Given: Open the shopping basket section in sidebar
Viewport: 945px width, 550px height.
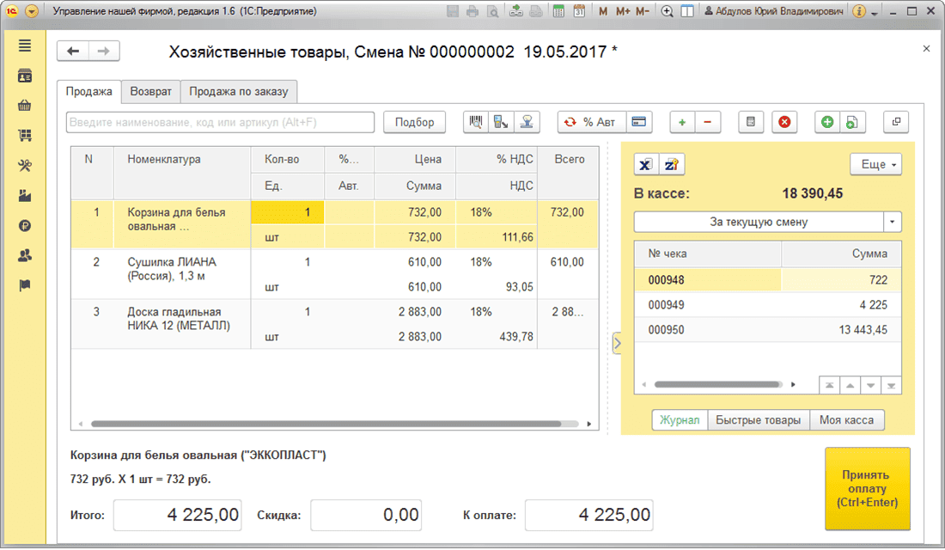Looking at the screenshot, I should (x=25, y=106).
